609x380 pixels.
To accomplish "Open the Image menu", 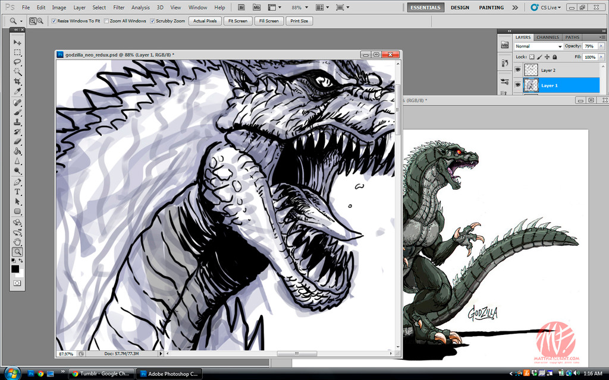I will click(x=59, y=7).
